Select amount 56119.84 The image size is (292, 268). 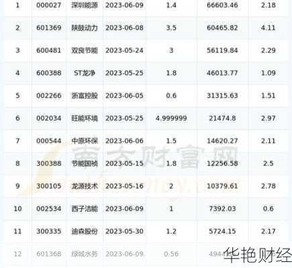click(222, 50)
